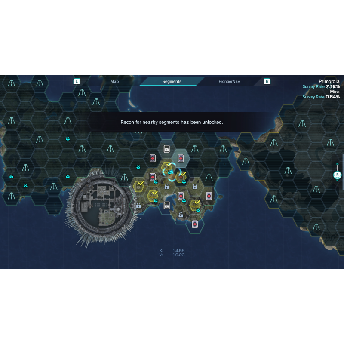Click the lock icon at the peninsula's southern tip
Viewport: 344px width, 344px height.
181,215
